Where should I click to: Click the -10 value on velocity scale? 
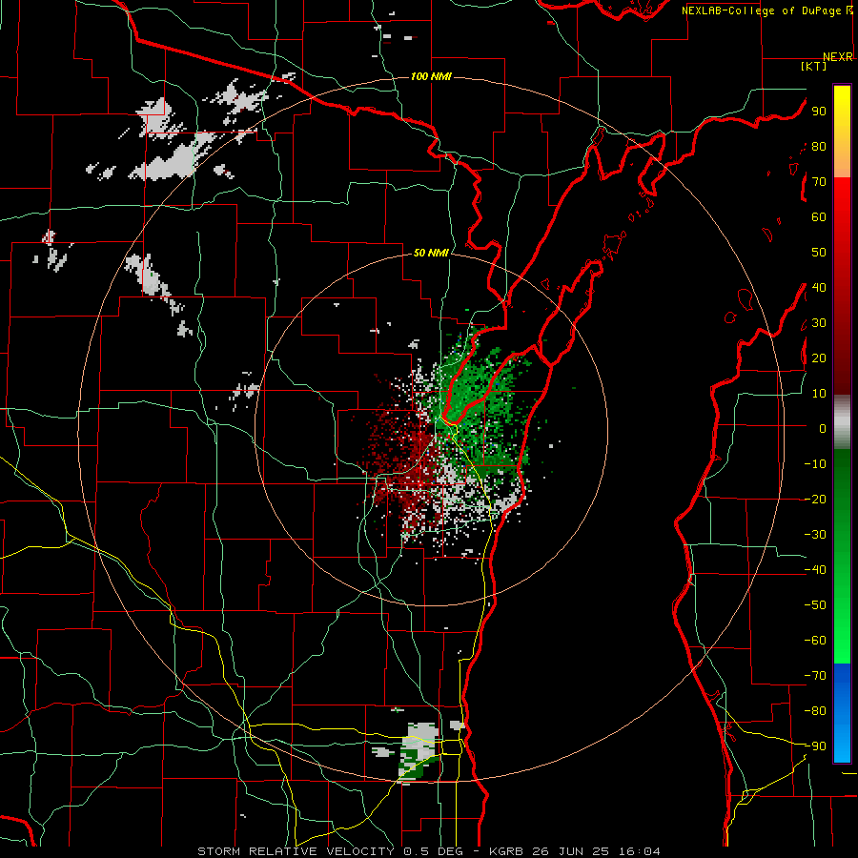pyautogui.click(x=815, y=464)
